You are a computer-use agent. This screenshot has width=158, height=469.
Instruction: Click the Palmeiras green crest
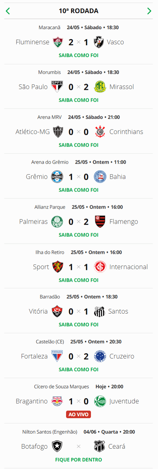tap(58, 222)
